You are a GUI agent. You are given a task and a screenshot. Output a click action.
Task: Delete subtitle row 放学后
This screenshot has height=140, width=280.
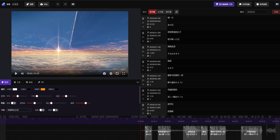(x=143, y=105)
